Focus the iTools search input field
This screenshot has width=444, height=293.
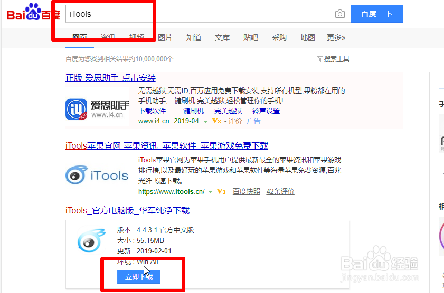208,14
